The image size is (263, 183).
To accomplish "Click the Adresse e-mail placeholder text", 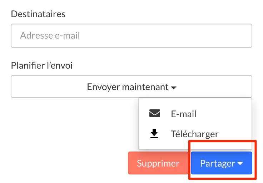I will tap(50, 35).
